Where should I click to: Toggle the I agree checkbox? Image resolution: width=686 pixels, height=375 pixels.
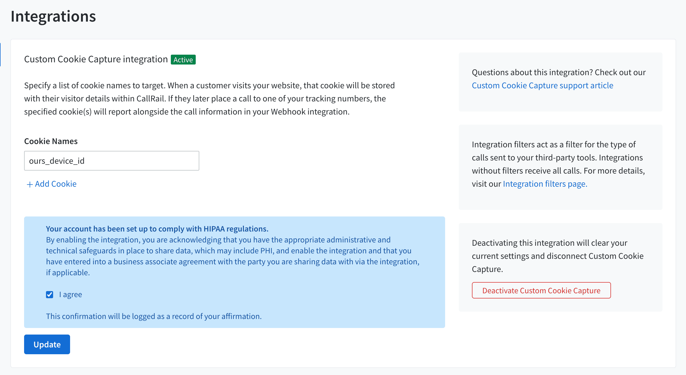point(50,295)
